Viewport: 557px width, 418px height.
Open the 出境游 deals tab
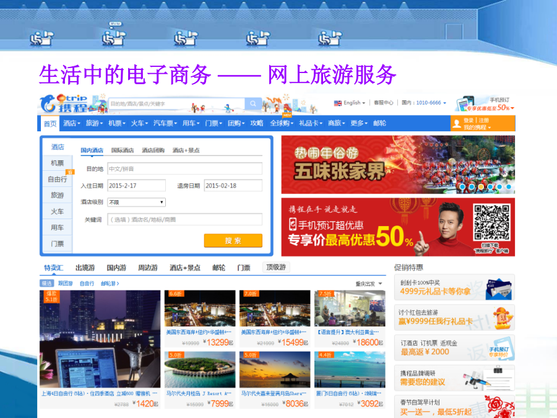point(85,268)
